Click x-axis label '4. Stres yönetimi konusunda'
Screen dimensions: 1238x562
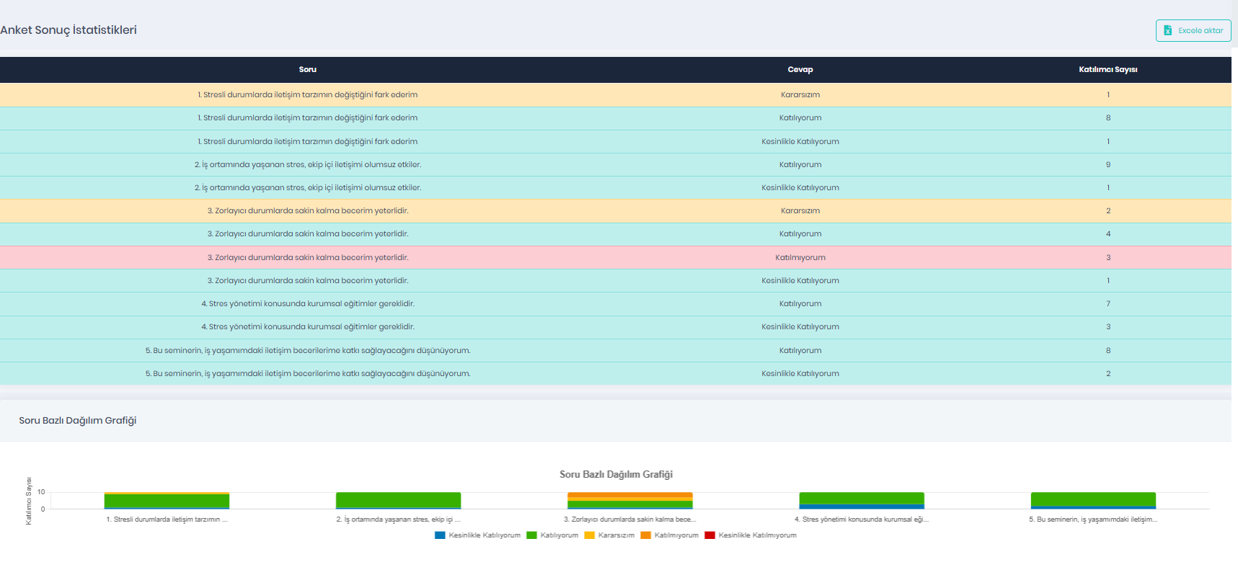861,519
